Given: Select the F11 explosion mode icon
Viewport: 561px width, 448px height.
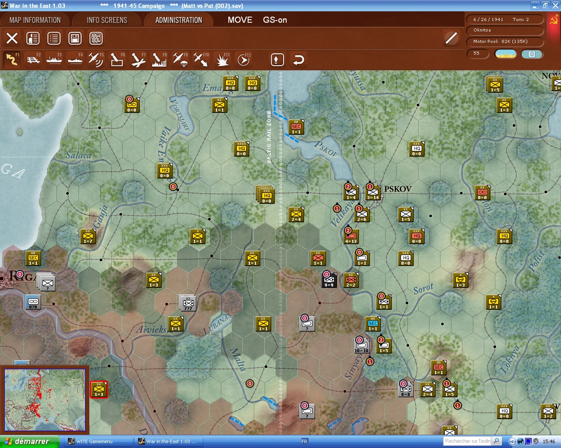Looking at the screenshot, I should pyautogui.click(x=222, y=59).
